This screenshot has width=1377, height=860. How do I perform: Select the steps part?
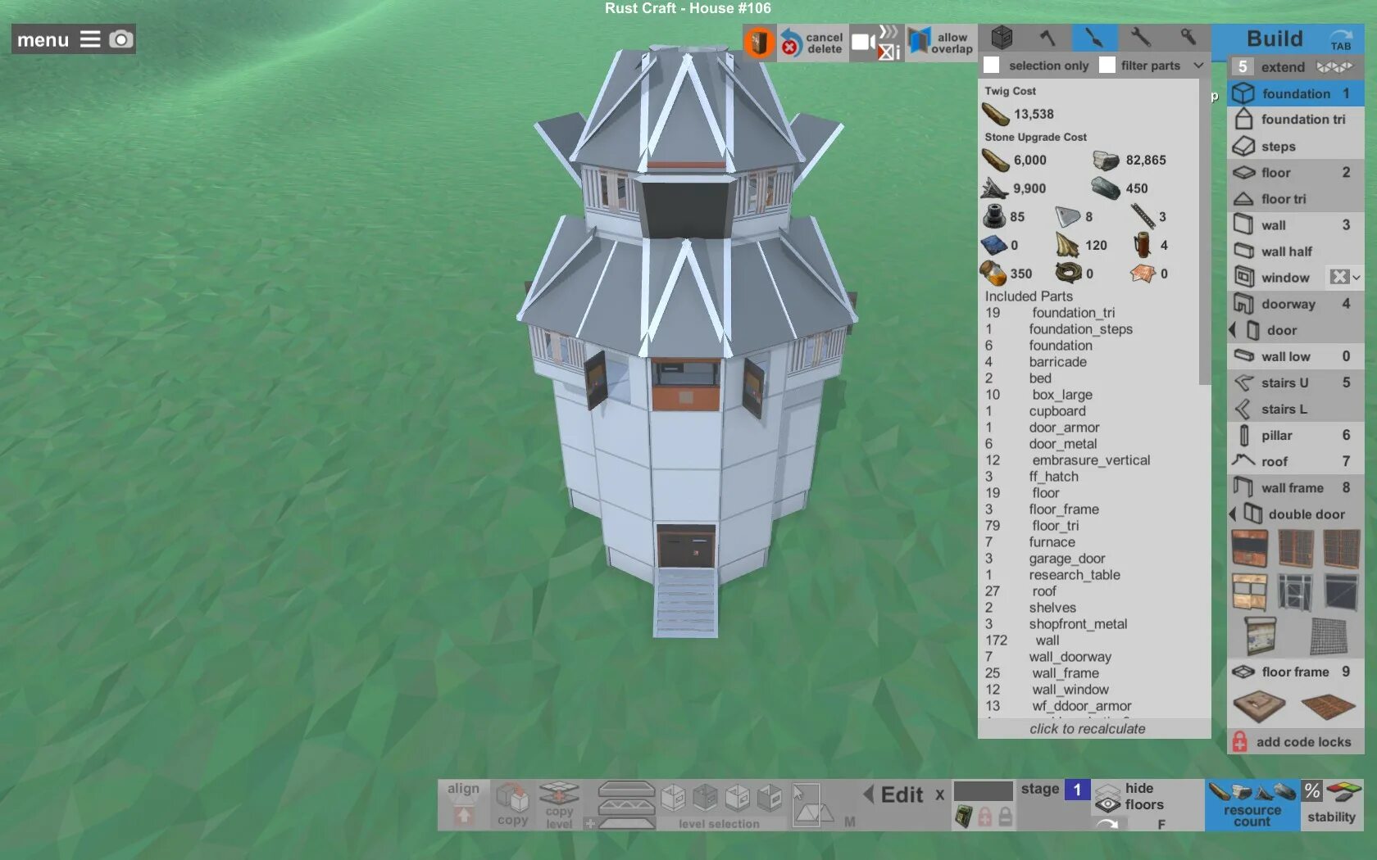(1296, 147)
